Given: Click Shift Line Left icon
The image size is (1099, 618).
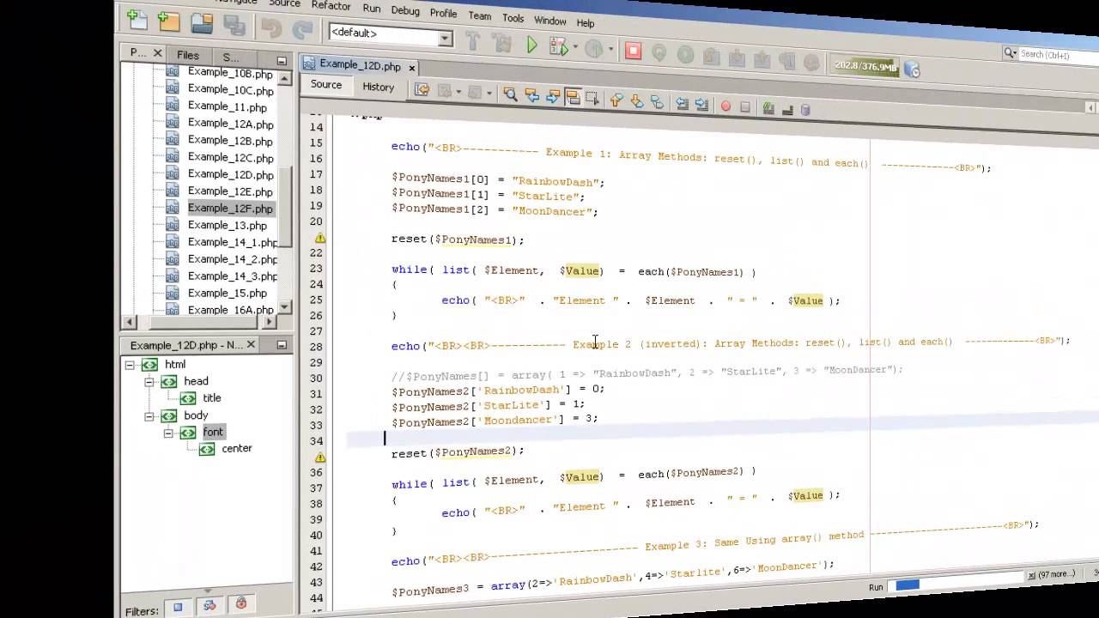Looking at the screenshot, I should pyautogui.click(x=682, y=104).
